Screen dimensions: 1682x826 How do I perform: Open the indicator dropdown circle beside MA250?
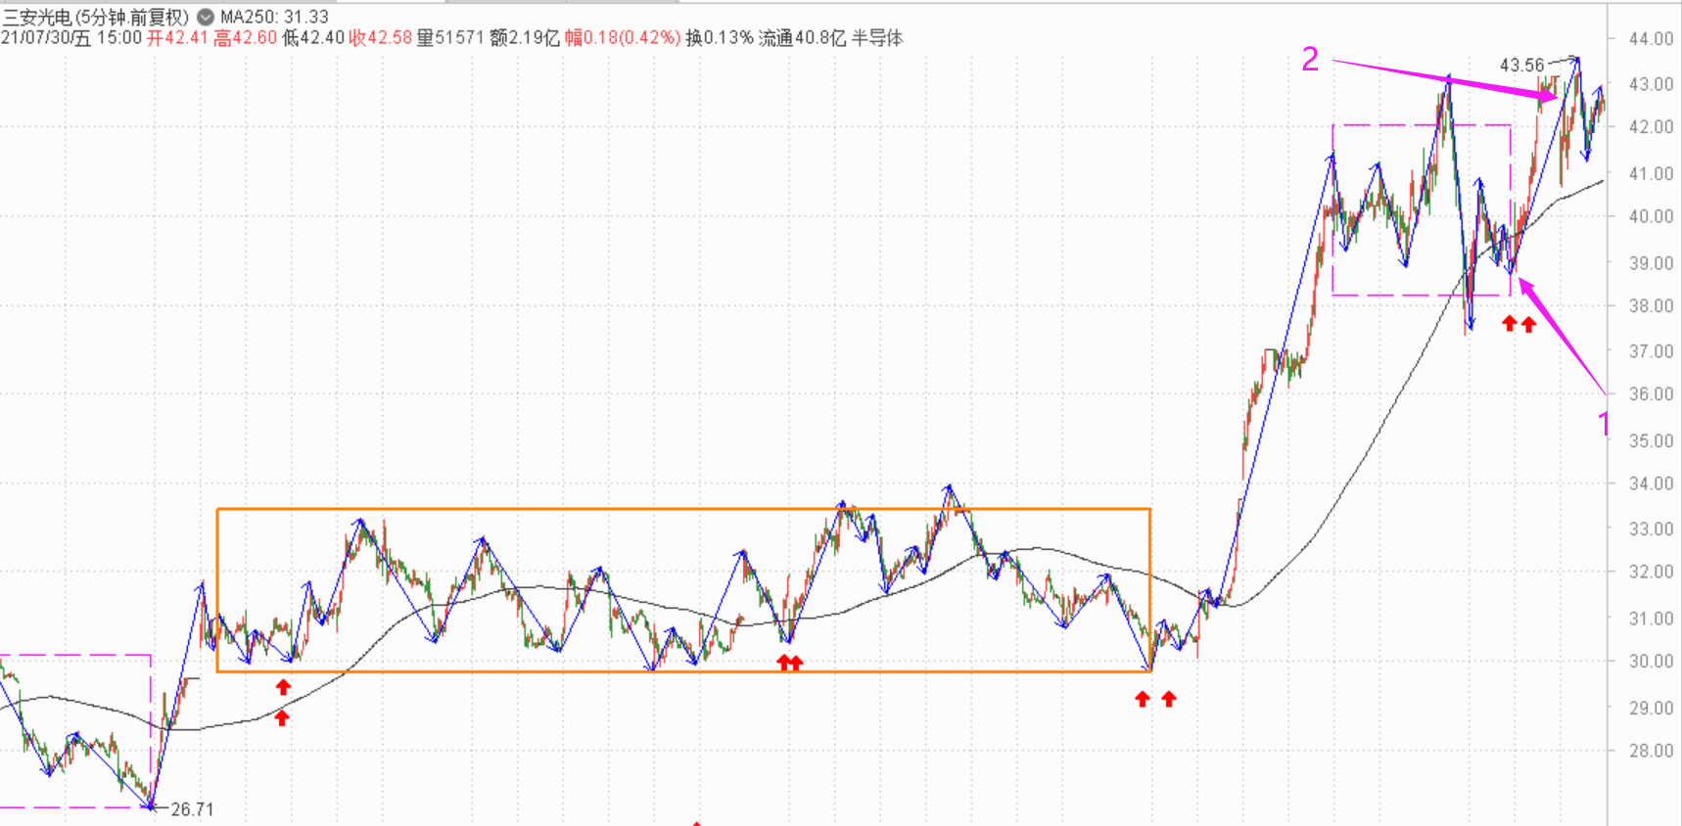[206, 17]
